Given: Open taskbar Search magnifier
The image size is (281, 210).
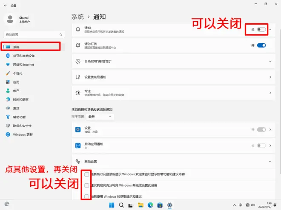Looking at the screenshot, I should (121, 205).
